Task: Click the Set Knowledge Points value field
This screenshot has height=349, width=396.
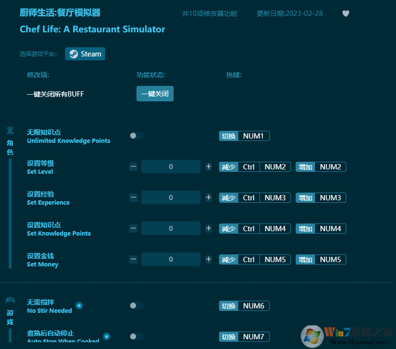Action: coord(171,228)
